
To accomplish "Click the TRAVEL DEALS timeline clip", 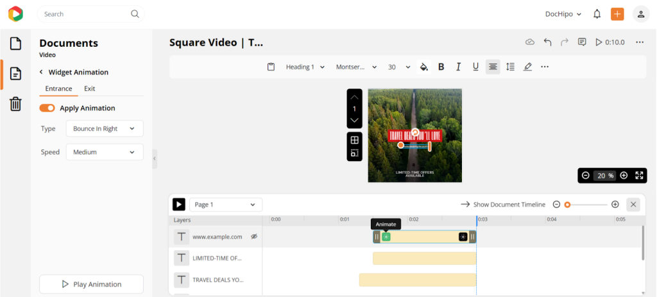I will coord(417,280).
